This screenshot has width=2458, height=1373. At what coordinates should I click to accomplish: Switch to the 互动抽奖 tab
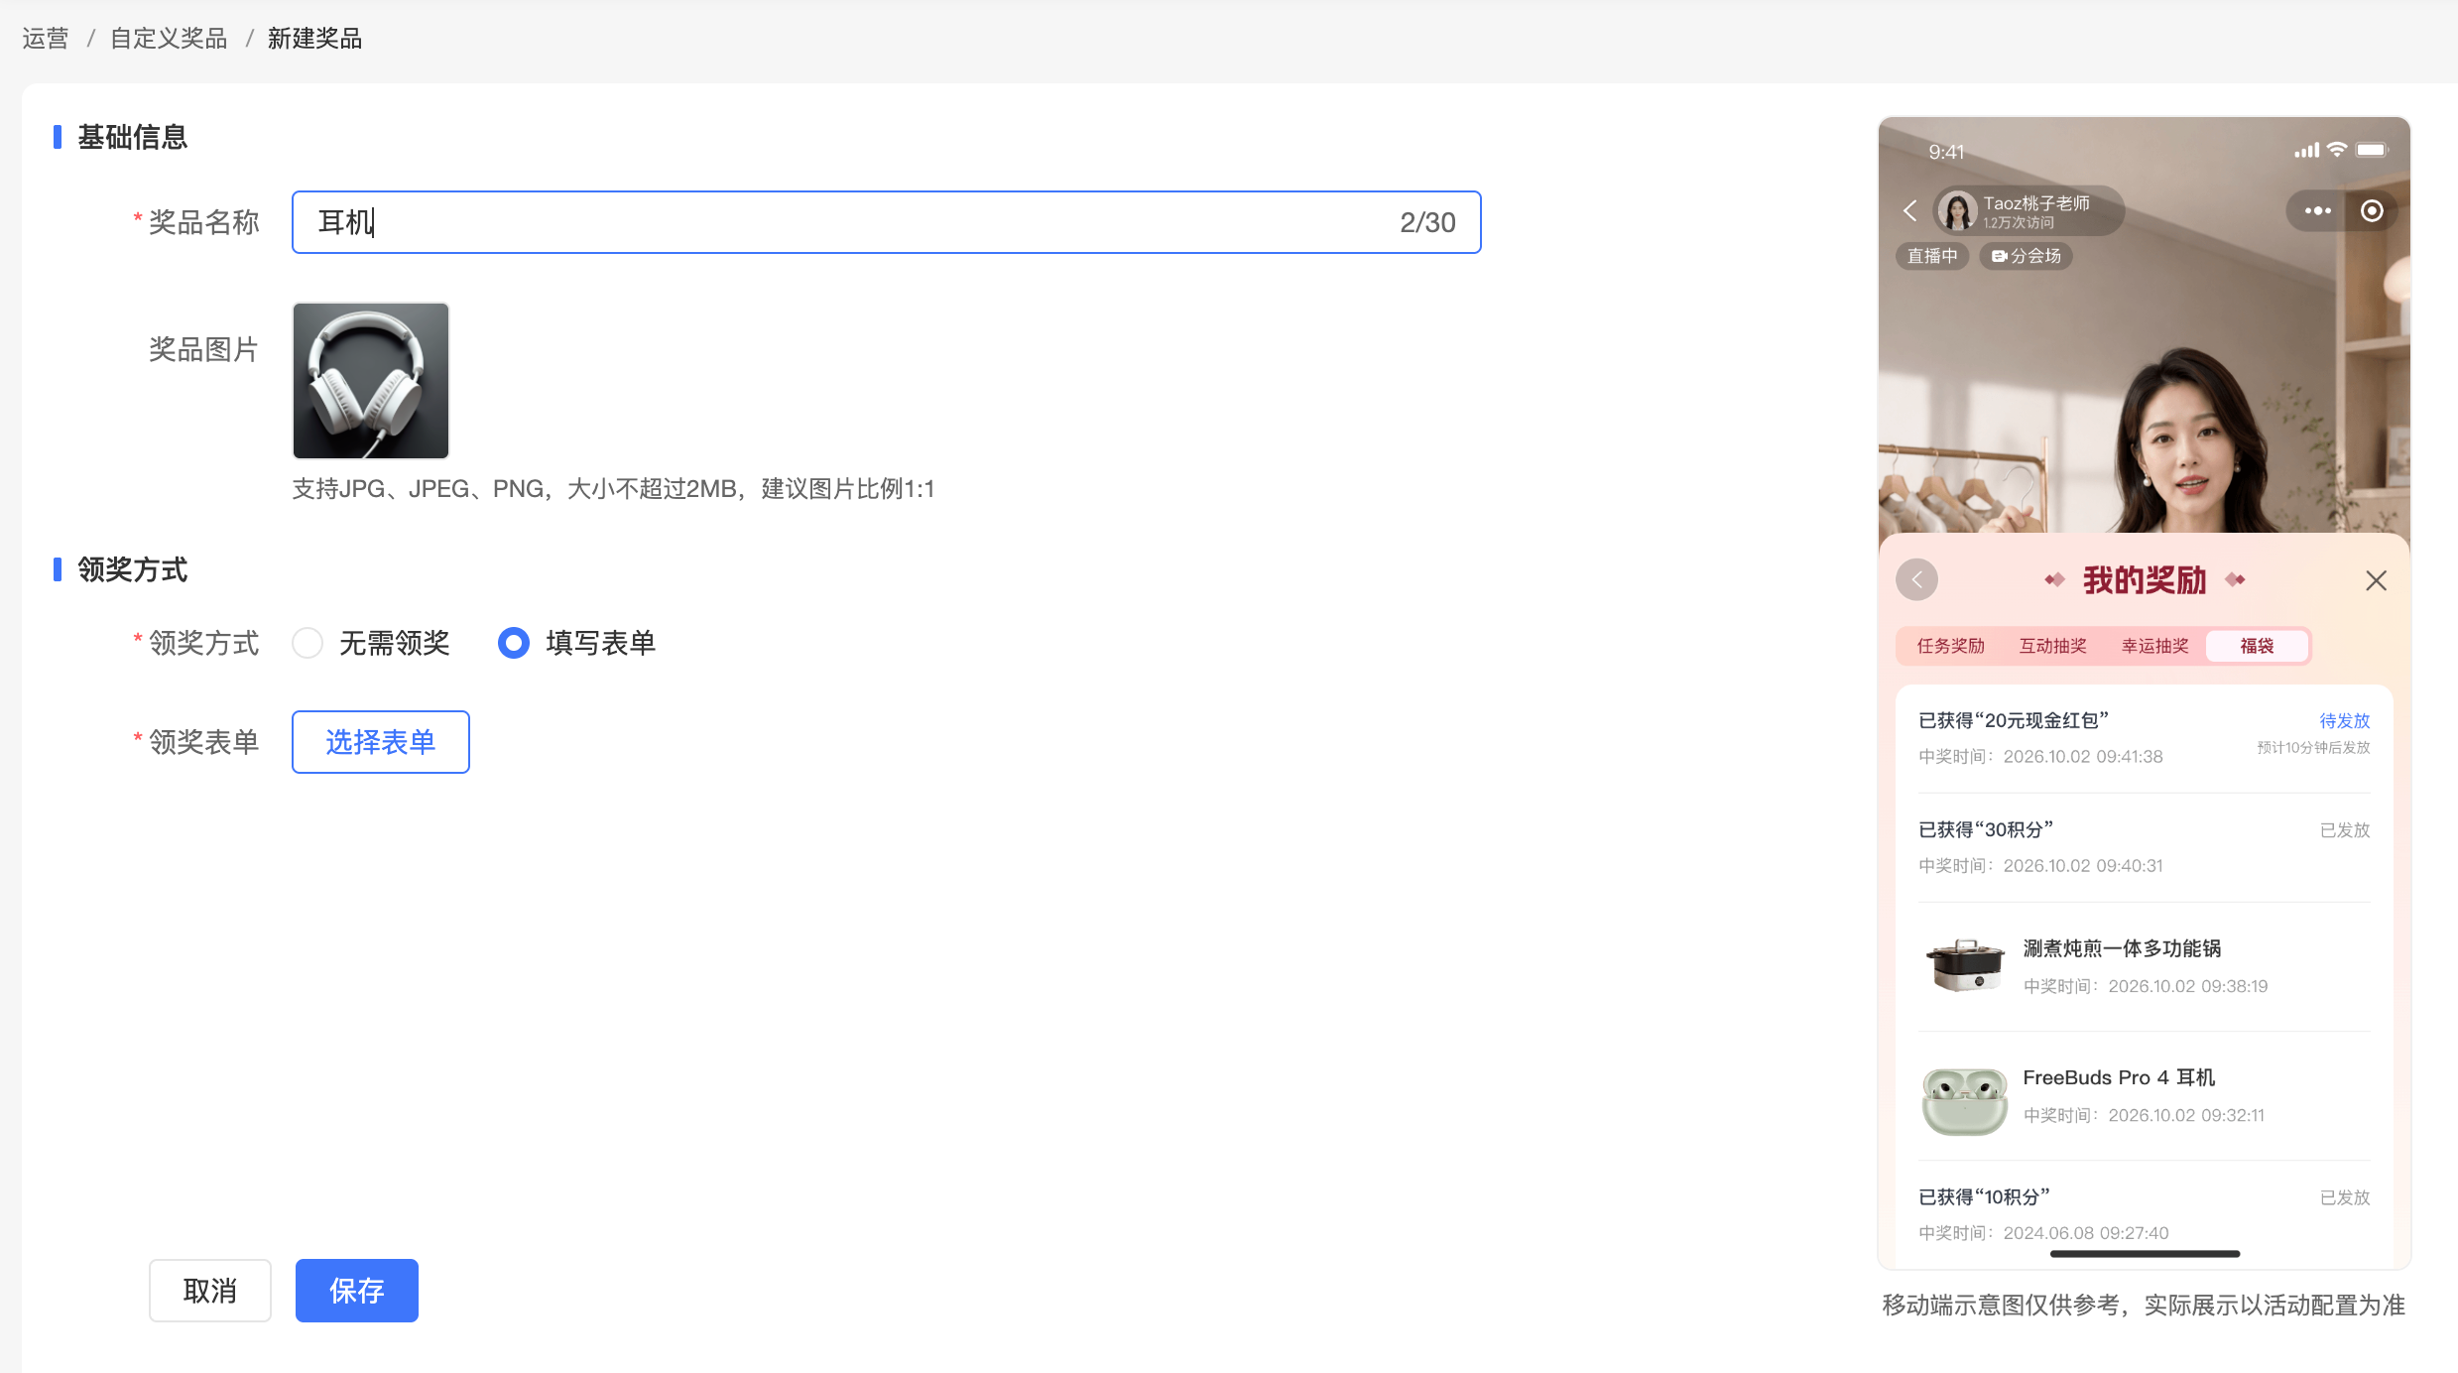point(2052,646)
